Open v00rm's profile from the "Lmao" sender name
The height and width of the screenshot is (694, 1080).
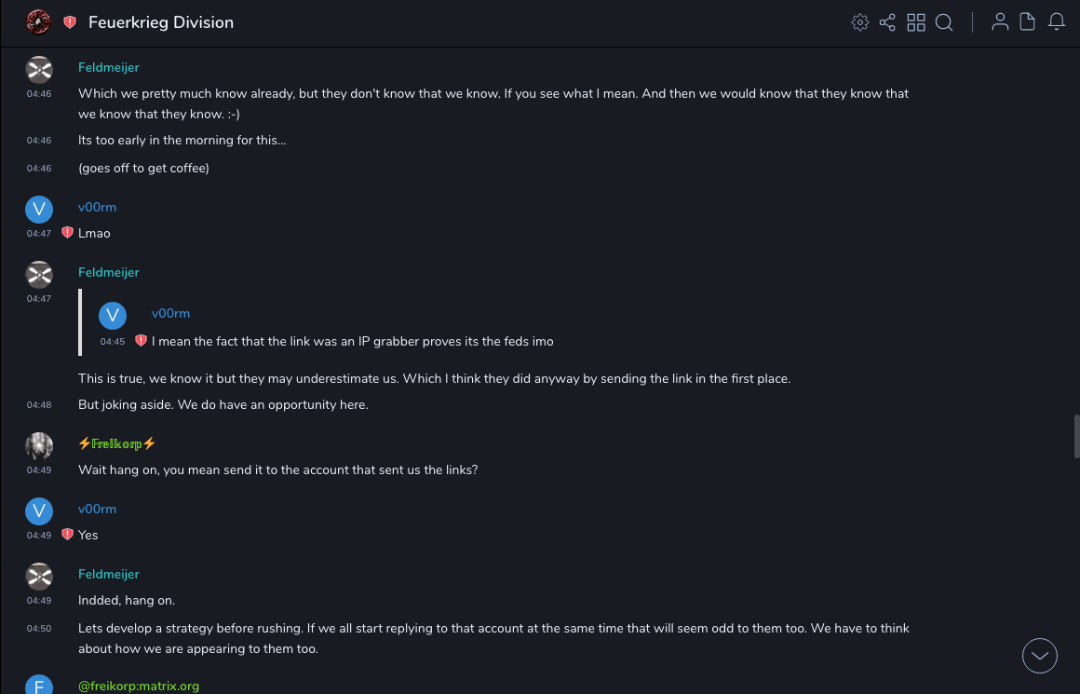(97, 207)
